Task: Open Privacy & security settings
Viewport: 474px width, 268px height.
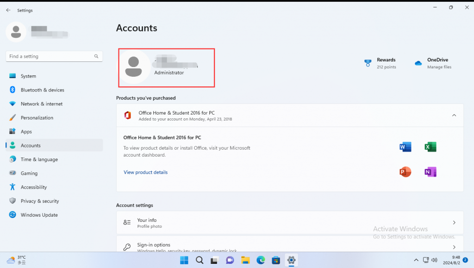Action: point(54,201)
